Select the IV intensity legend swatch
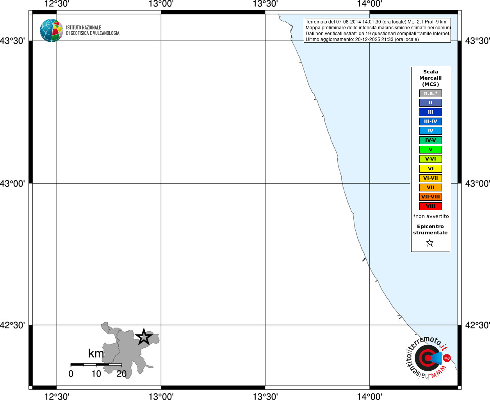 click(x=431, y=131)
